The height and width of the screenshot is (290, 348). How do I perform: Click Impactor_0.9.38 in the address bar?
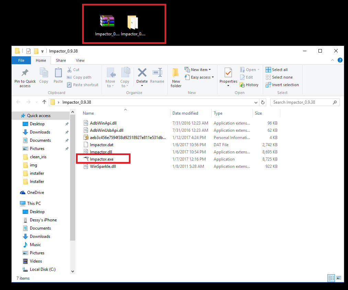77,102
